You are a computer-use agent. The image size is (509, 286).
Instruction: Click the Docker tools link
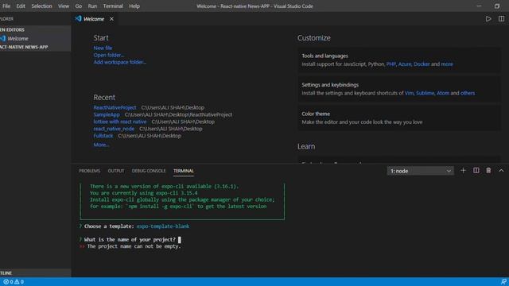pos(422,64)
